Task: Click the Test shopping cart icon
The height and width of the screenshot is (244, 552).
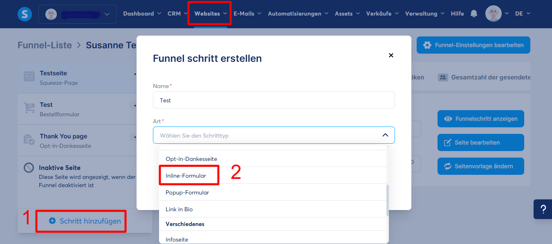Action: pyautogui.click(x=29, y=108)
